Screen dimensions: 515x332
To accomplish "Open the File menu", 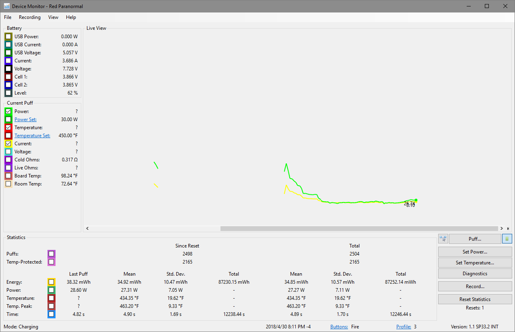I will [8, 17].
